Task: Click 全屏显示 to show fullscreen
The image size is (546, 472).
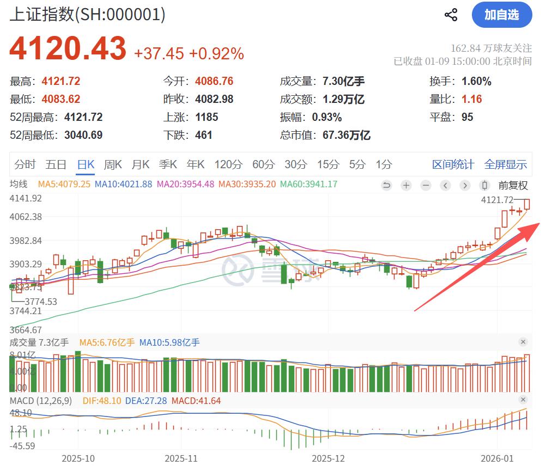Action: point(505,164)
